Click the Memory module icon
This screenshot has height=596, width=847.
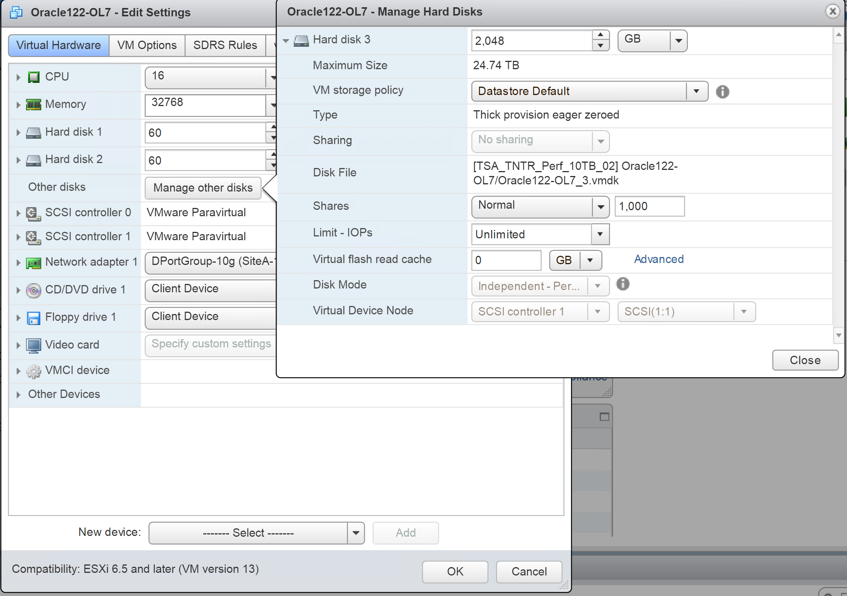pyautogui.click(x=33, y=105)
